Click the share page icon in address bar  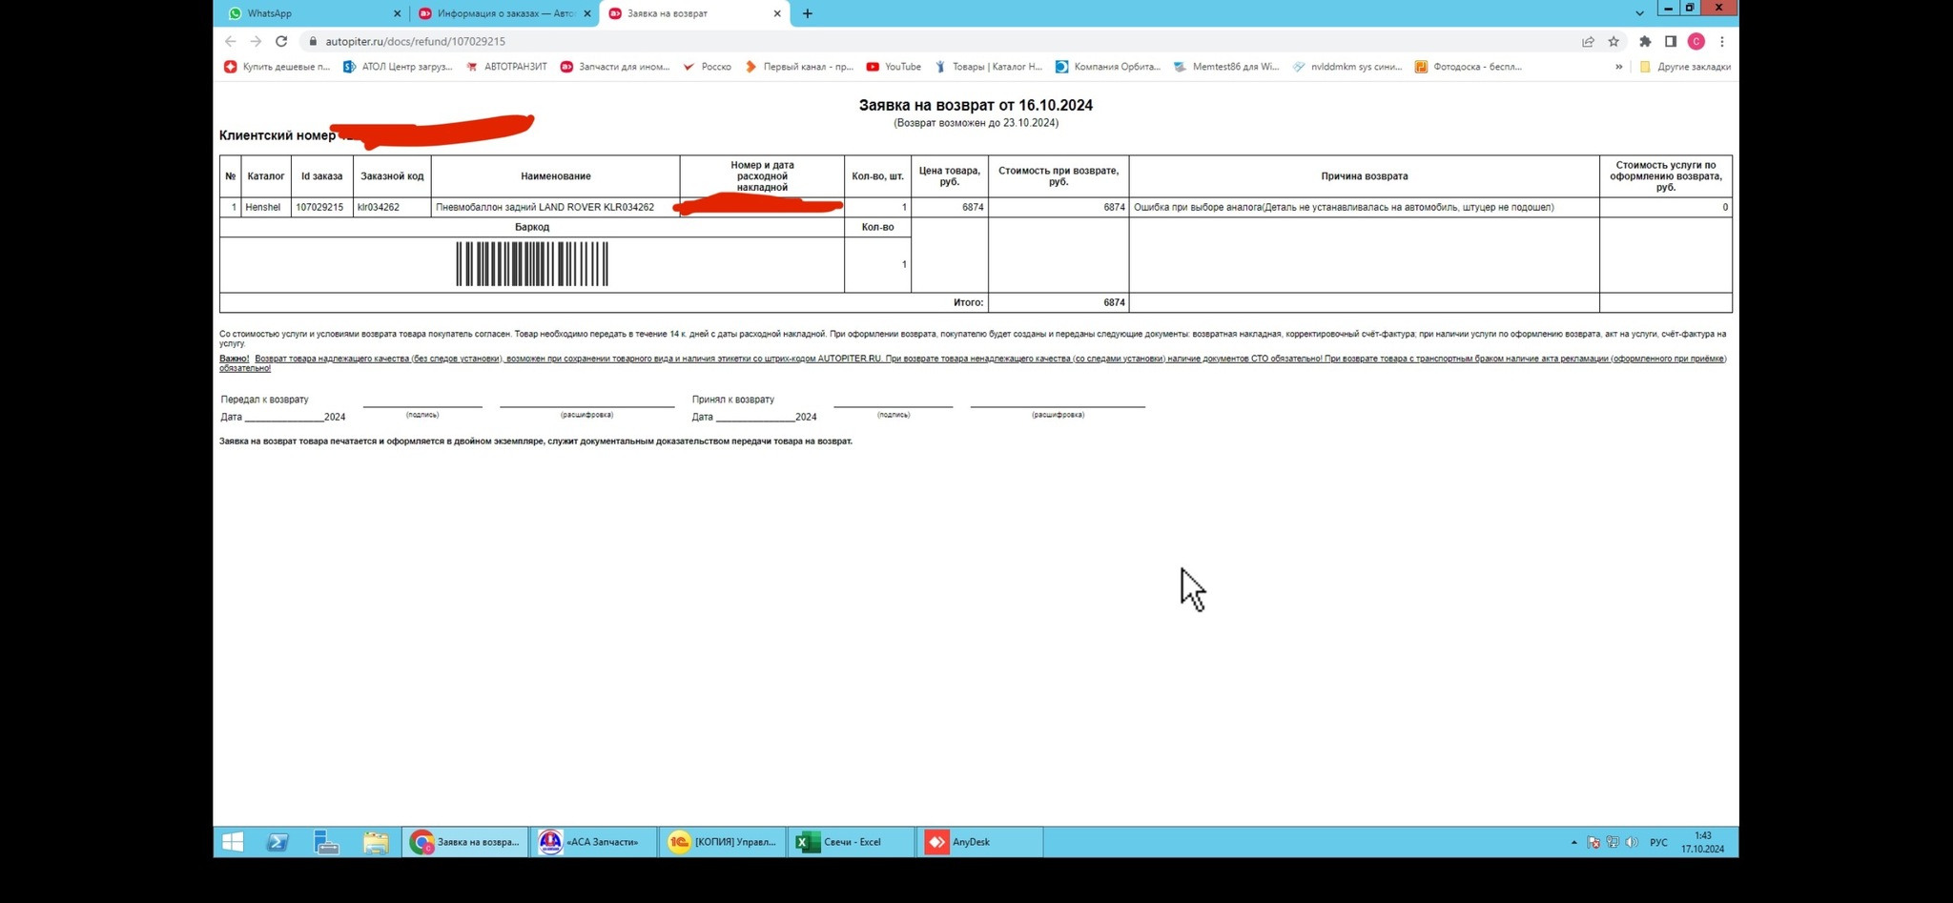pos(1588,41)
